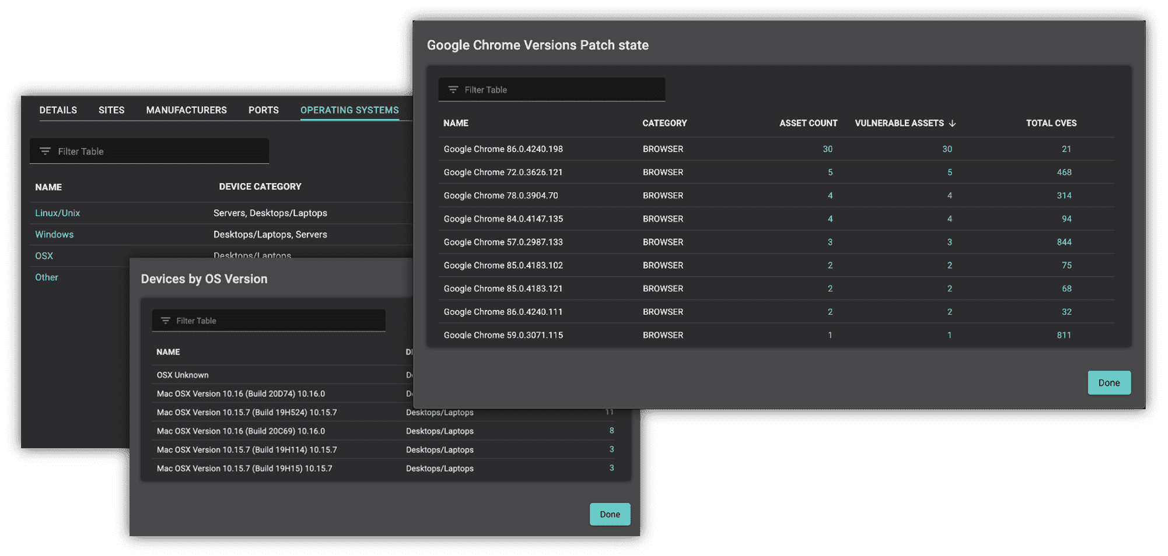This screenshot has width=1168, height=556.
Task: Click Servers, Desktops/Laptops cell for Linux/Unix
Action: pos(270,213)
